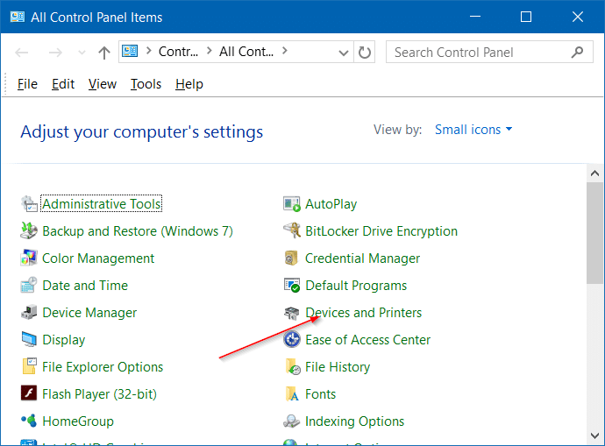Click the refresh button in address bar
Image resolution: width=605 pixels, height=446 pixels.
pos(365,52)
